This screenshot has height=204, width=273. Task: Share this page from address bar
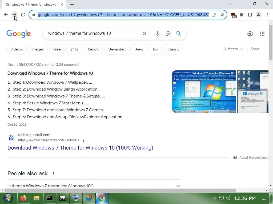(x=214, y=15)
